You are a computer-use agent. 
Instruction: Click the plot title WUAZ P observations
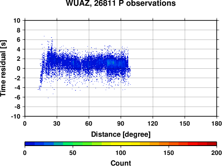(121, 3)
